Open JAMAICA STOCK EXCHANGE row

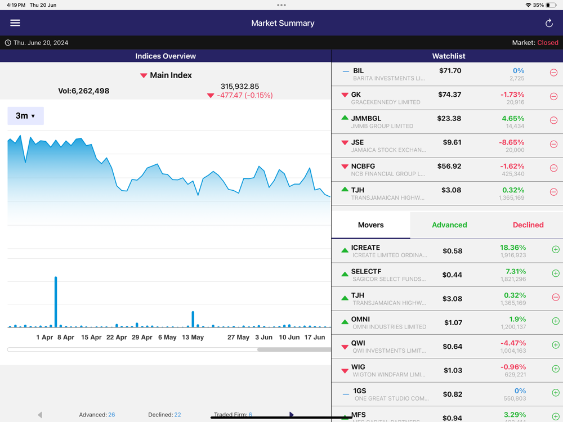(x=447, y=146)
